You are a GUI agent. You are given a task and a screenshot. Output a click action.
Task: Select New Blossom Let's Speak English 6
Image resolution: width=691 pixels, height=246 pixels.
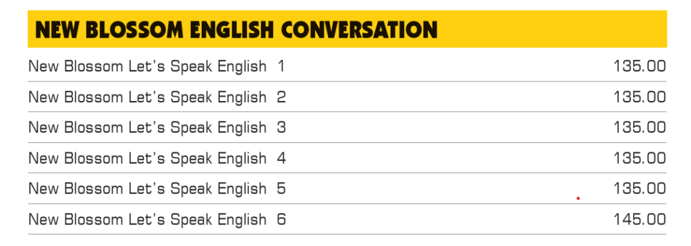[157, 219]
